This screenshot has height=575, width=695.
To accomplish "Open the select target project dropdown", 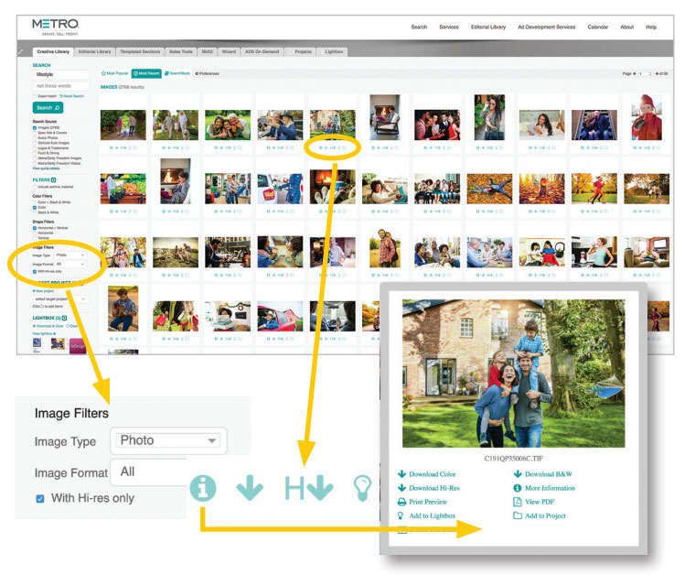I will tap(60, 298).
